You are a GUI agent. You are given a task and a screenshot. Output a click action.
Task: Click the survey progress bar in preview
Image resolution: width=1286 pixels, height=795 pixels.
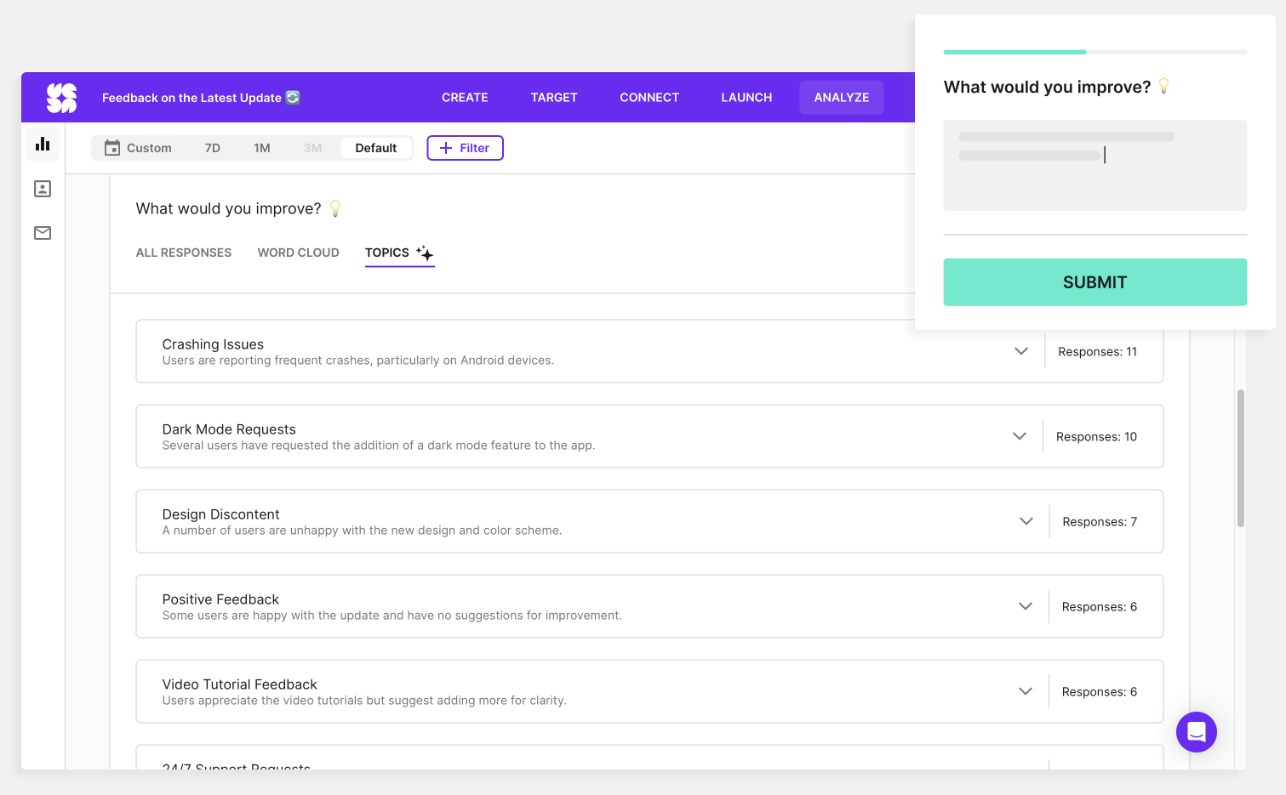click(1095, 52)
